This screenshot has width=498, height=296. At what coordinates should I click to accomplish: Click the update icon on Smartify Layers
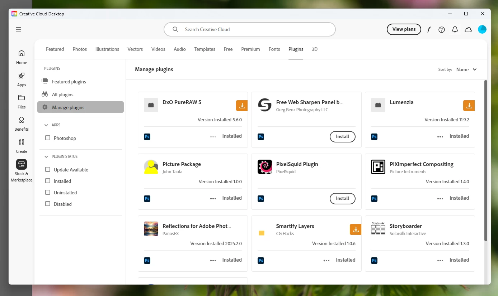click(x=356, y=229)
